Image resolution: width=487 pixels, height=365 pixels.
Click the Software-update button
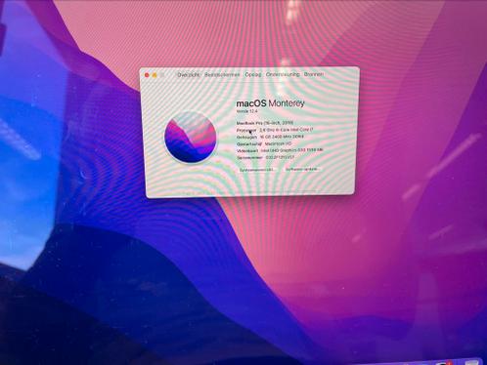[301, 169]
